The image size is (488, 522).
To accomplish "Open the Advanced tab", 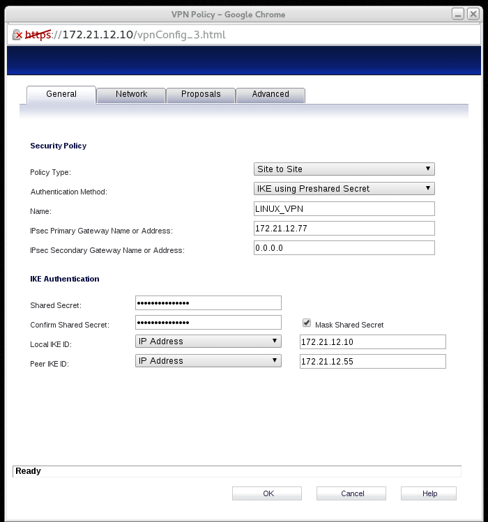I will (x=270, y=95).
